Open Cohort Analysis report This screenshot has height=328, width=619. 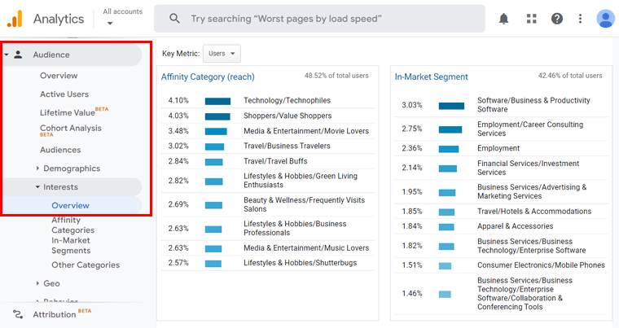pyautogui.click(x=71, y=128)
